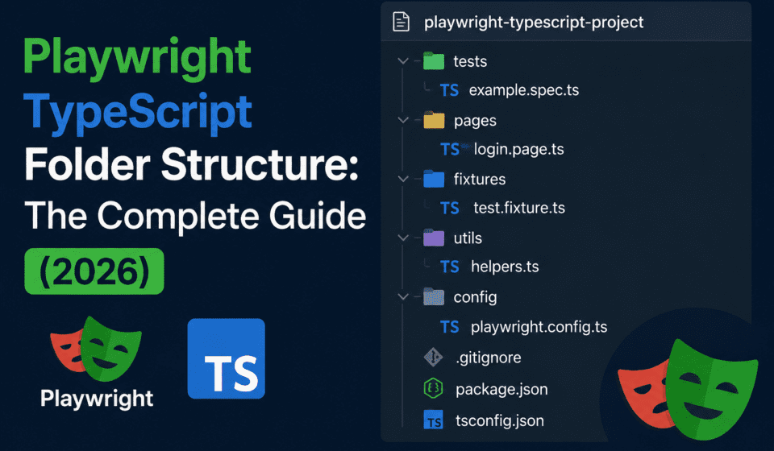The height and width of the screenshot is (451, 774).
Task: Select the green tests folder icon
Action: pos(434,61)
